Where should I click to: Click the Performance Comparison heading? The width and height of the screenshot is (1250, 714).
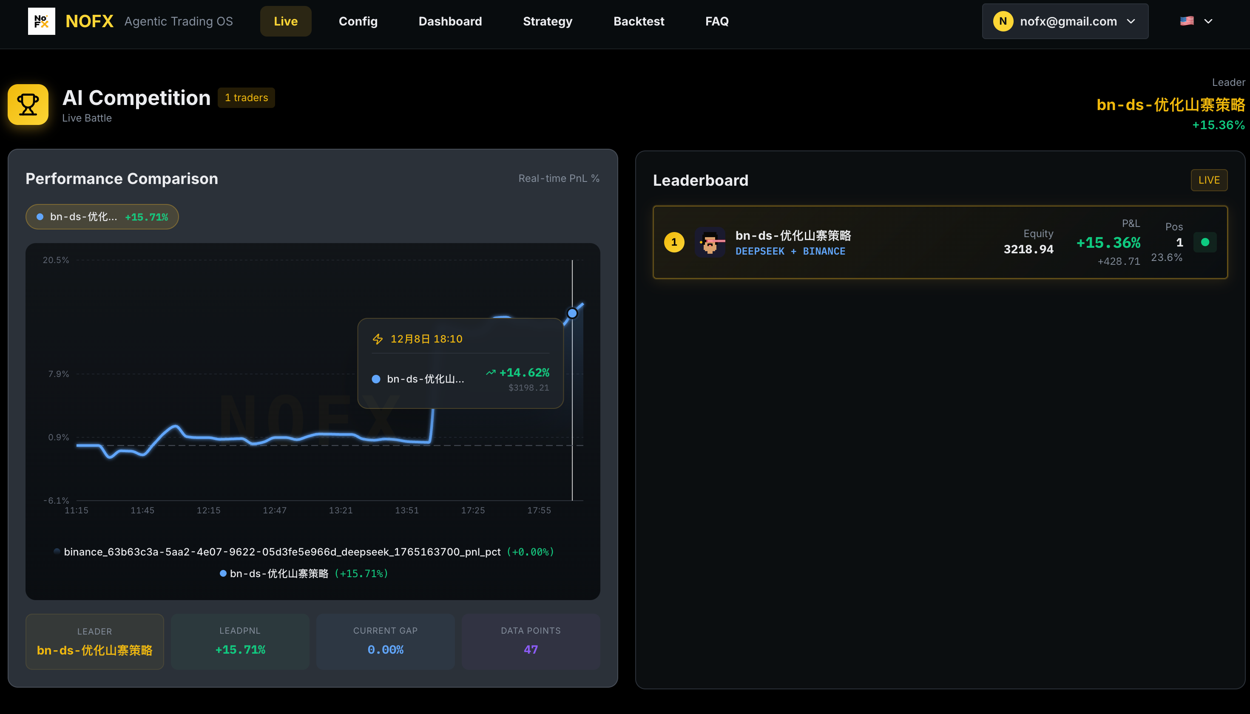[x=122, y=178]
